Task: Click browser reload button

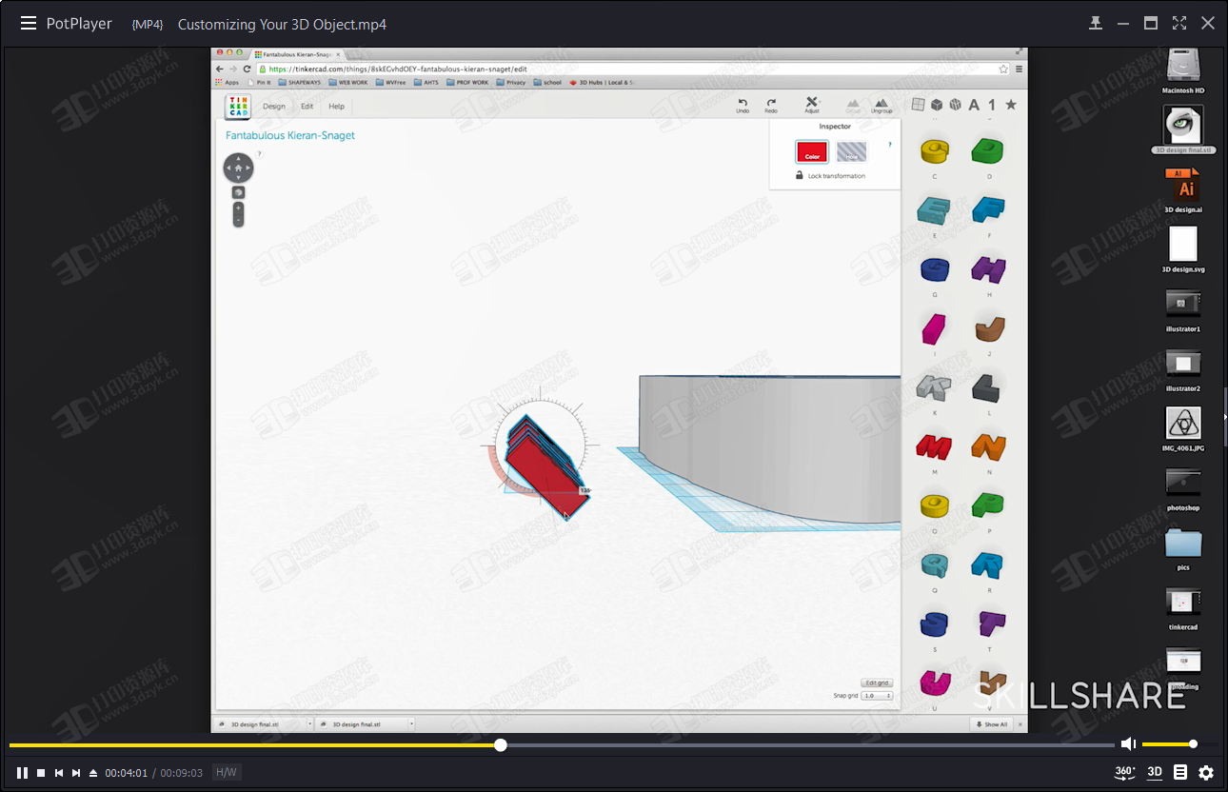Action: [x=248, y=69]
